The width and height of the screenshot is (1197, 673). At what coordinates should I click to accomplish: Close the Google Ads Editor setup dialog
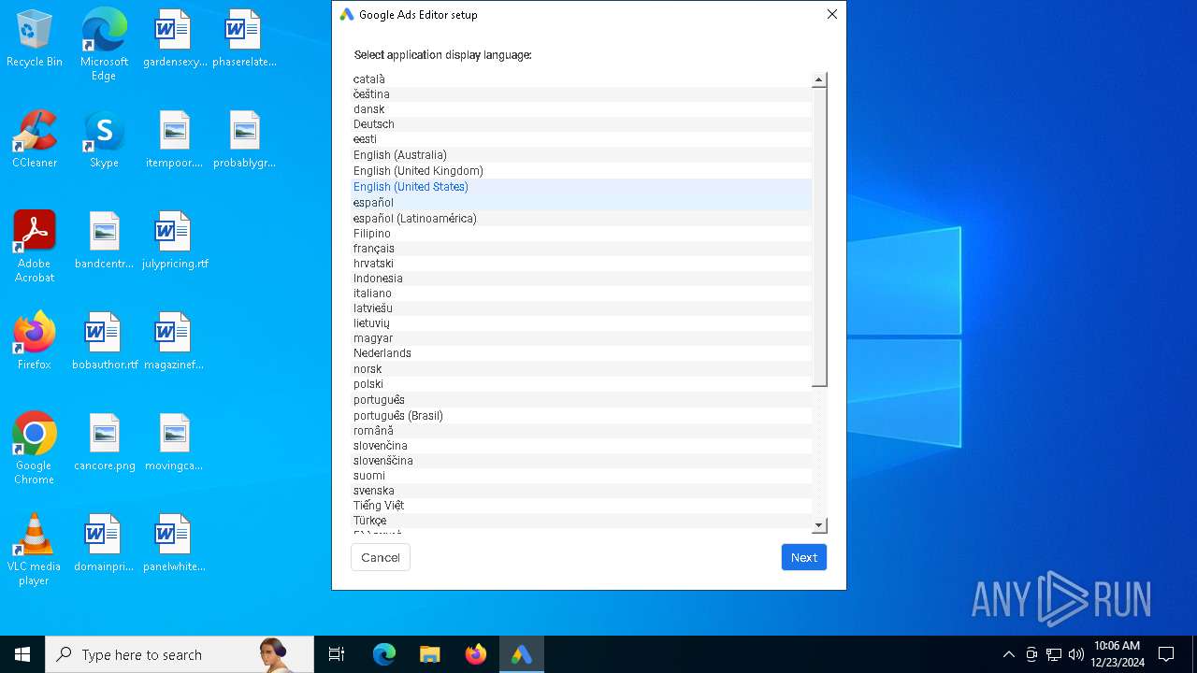pyautogui.click(x=832, y=14)
